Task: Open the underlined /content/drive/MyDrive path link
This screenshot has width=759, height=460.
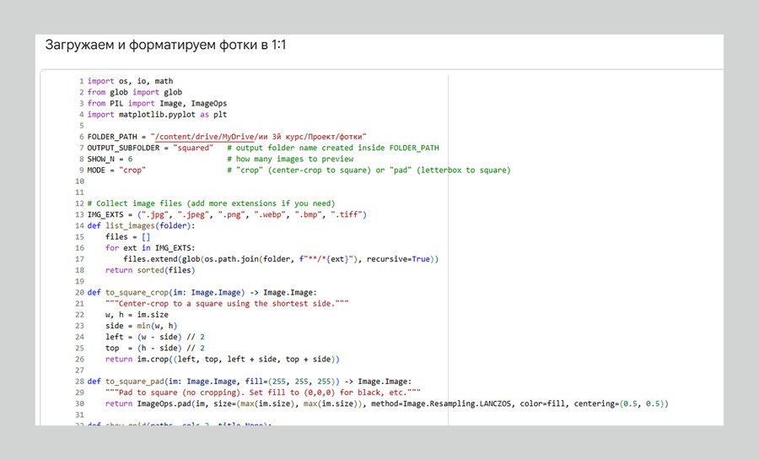Action: coord(203,136)
